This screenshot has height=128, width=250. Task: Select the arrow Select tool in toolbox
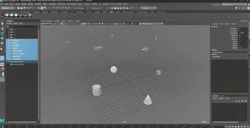[2, 23]
